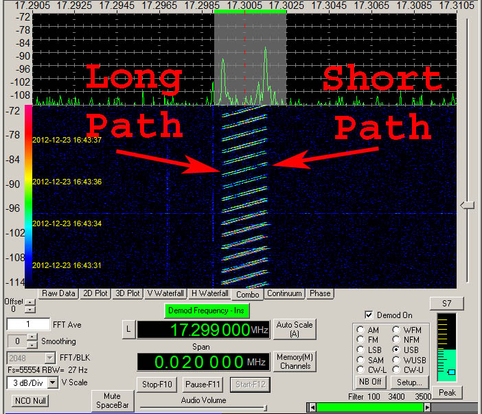Click the NB Off button
Viewport: 482px width, 414px height.
[370, 382]
